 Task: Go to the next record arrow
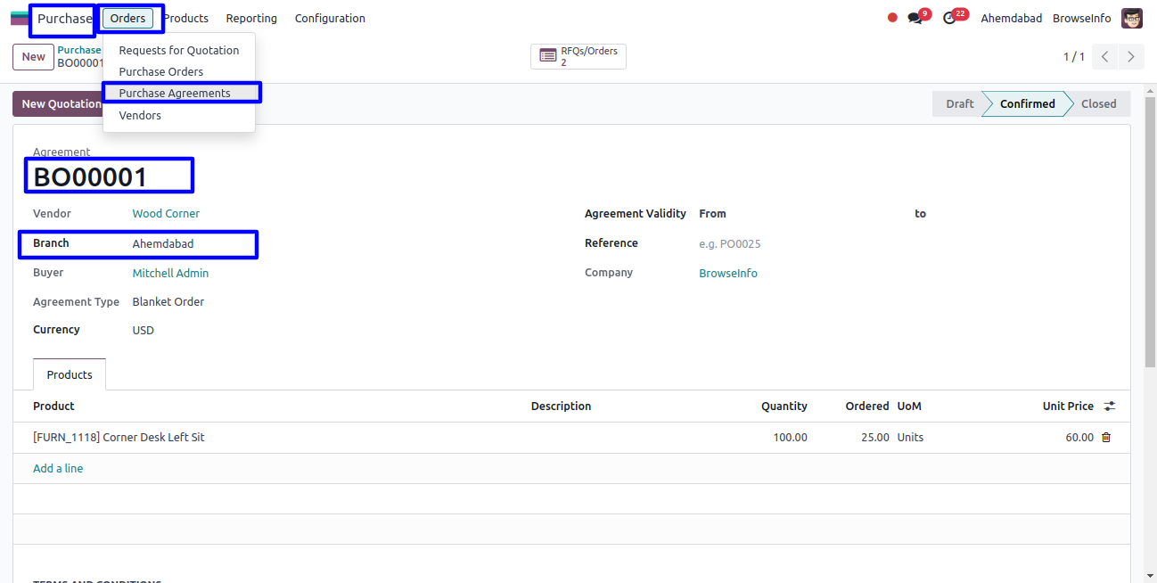(x=1130, y=57)
